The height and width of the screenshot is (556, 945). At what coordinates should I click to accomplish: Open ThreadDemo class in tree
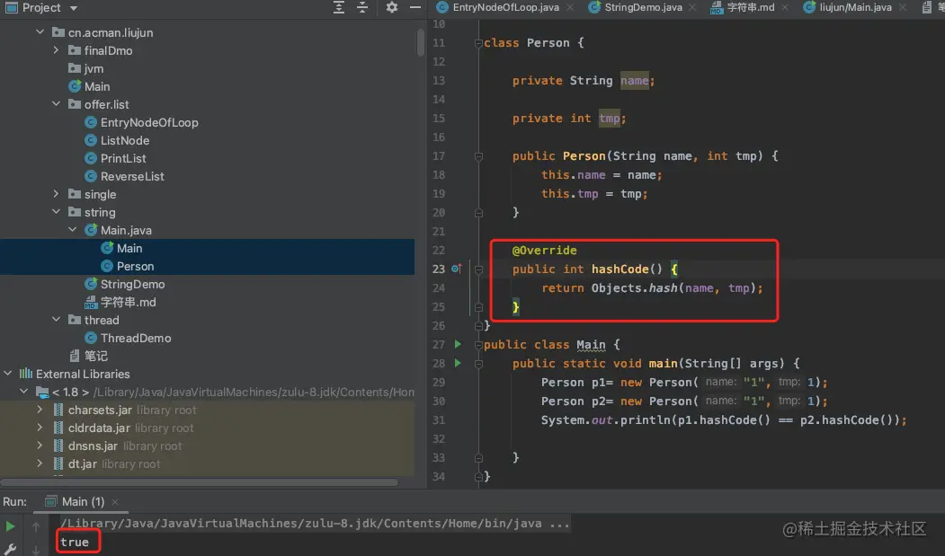pyautogui.click(x=128, y=338)
